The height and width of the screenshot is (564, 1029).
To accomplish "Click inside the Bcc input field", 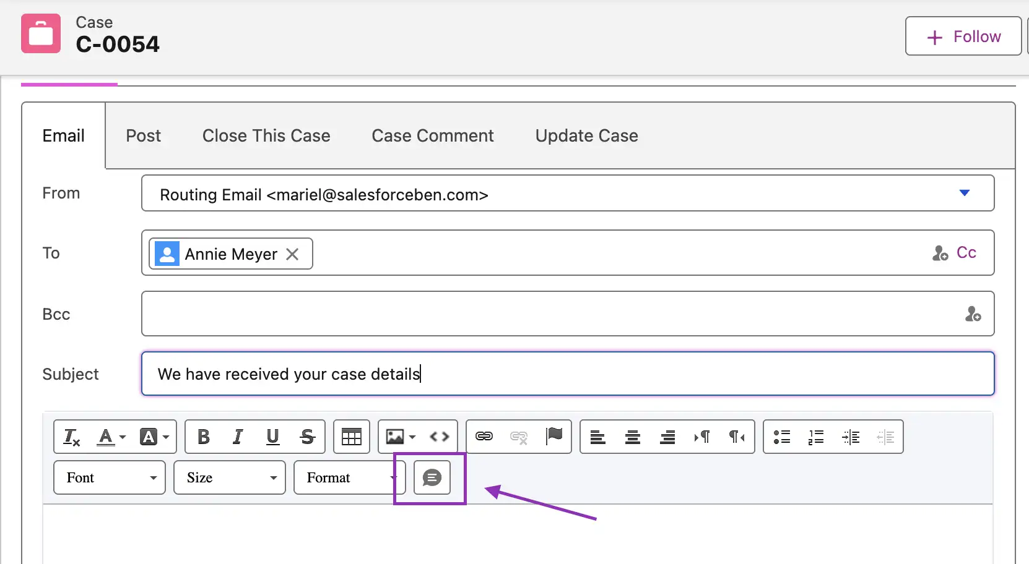I will pos(551,314).
